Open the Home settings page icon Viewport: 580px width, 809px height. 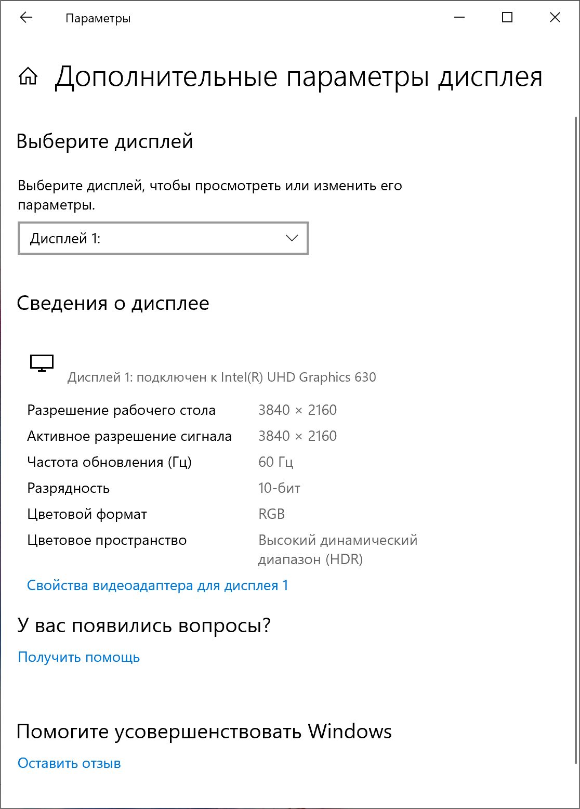click(28, 77)
